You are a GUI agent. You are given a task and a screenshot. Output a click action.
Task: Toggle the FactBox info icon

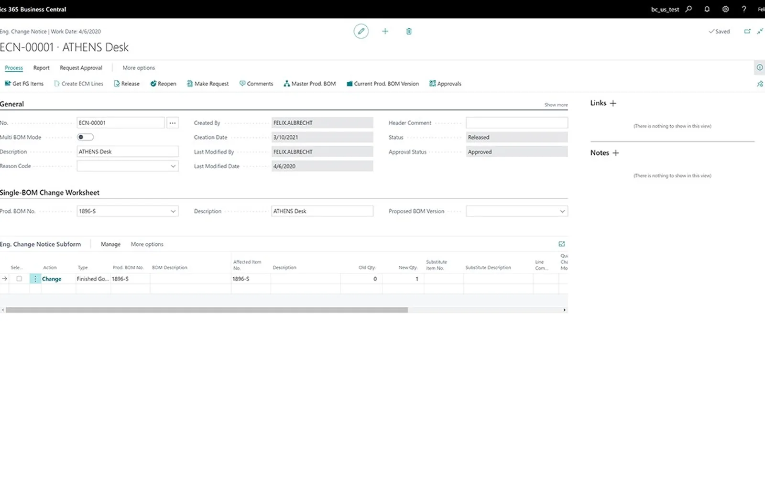click(x=759, y=67)
